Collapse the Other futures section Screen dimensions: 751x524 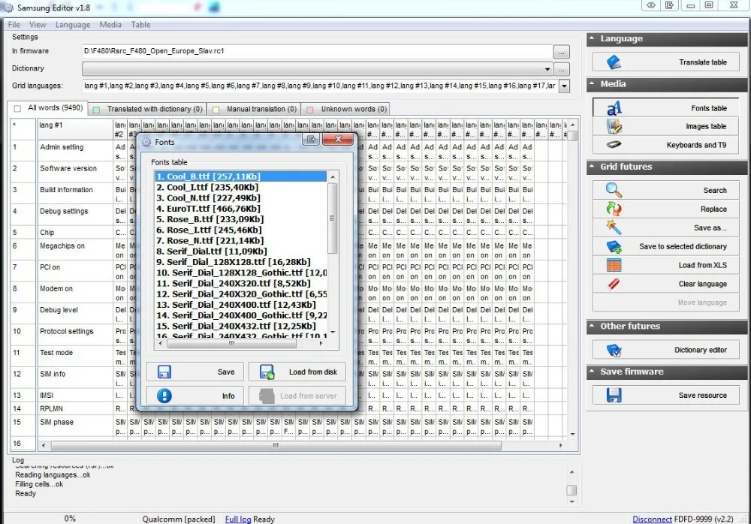593,326
